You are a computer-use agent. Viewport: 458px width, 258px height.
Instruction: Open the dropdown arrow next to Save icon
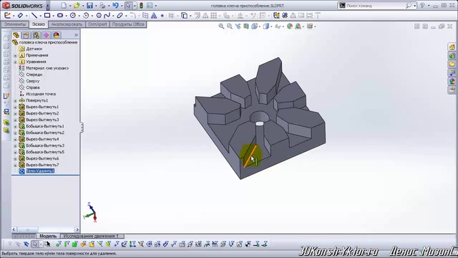pyautogui.click(x=96, y=6)
